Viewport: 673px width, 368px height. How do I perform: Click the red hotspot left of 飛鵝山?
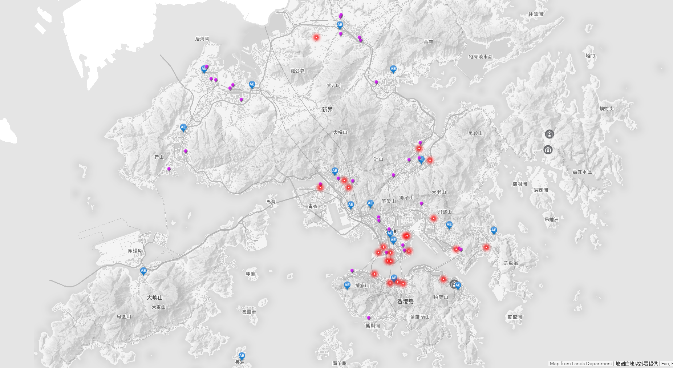433,218
